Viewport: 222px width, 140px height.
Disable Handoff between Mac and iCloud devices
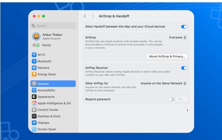(184, 27)
